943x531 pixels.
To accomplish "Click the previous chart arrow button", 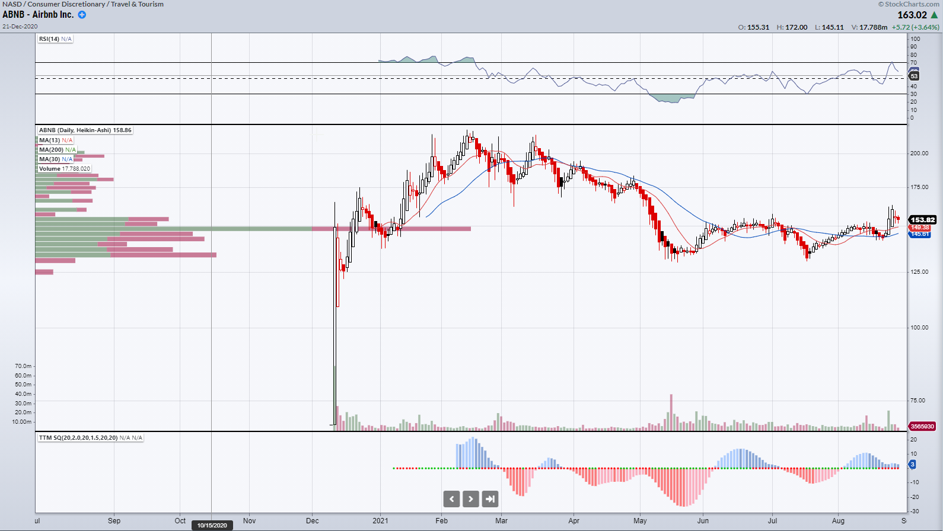I will [451, 499].
